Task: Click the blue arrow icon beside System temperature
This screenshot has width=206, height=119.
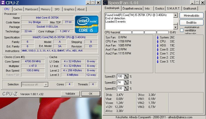Action: point(158,37)
